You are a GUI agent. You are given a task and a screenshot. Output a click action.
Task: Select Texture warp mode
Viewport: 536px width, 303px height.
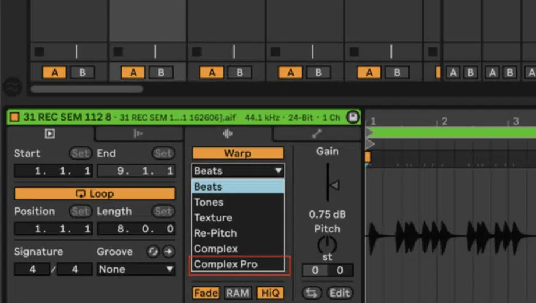[x=238, y=218]
